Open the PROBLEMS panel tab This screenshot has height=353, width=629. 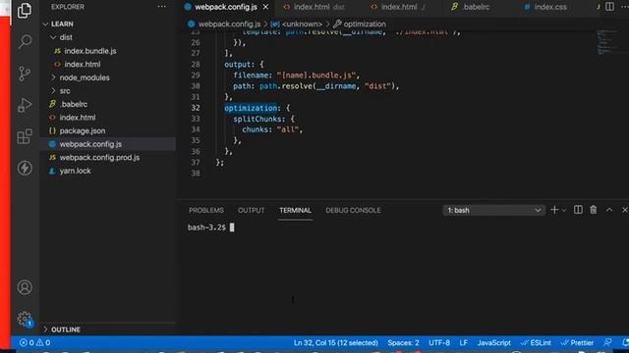click(x=206, y=210)
